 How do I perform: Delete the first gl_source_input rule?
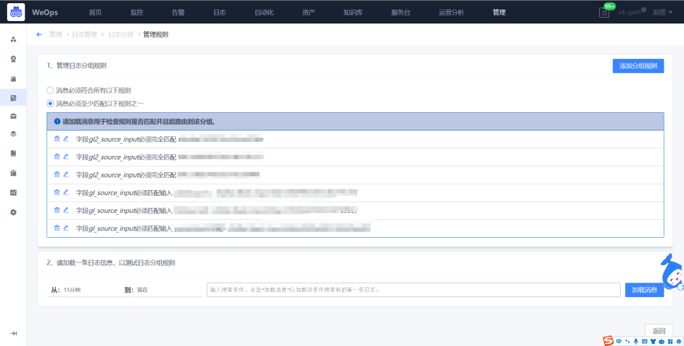tap(57, 193)
